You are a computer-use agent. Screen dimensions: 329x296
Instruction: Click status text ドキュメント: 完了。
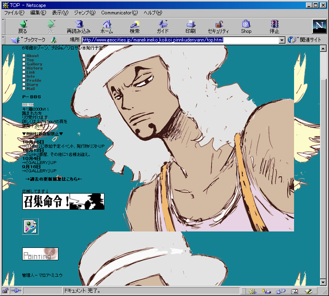click(x=83, y=291)
